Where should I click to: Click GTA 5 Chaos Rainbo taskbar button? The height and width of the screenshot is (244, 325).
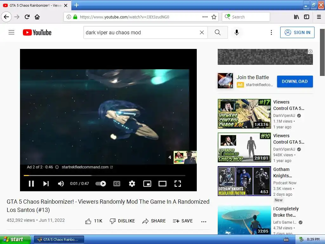point(59,240)
